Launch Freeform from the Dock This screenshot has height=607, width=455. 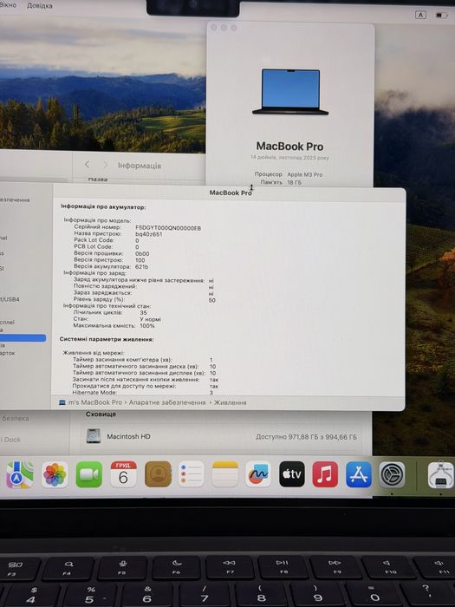pos(258,473)
